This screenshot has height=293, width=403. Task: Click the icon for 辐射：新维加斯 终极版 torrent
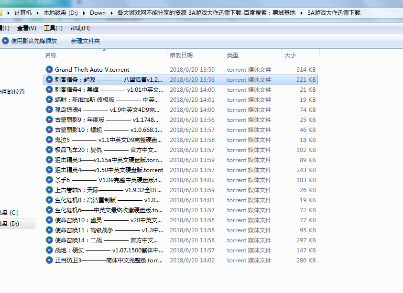[x=49, y=99]
